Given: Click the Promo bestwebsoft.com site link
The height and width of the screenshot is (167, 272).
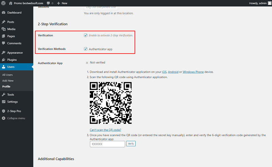Looking at the screenshot, I should click(x=29, y=3).
